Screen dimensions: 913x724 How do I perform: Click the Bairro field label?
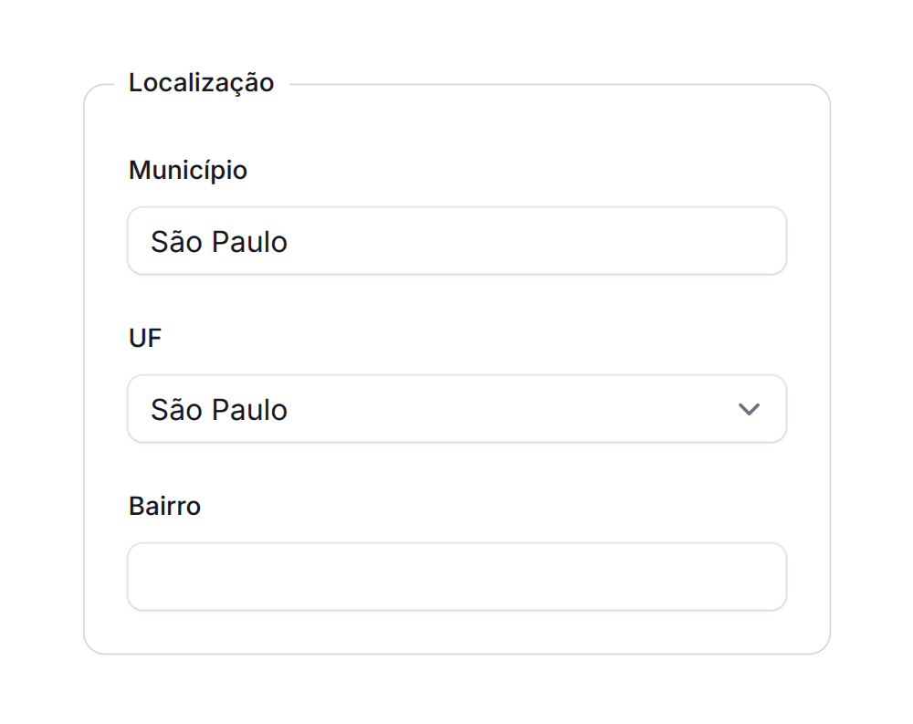click(x=164, y=507)
